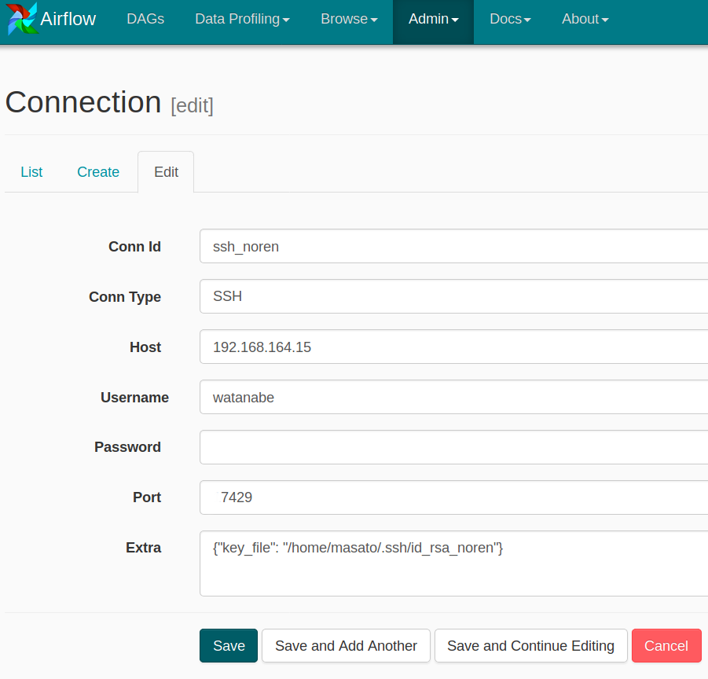Click Save and Add Another
The width and height of the screenshot is (708, 679).
[346, 645]
